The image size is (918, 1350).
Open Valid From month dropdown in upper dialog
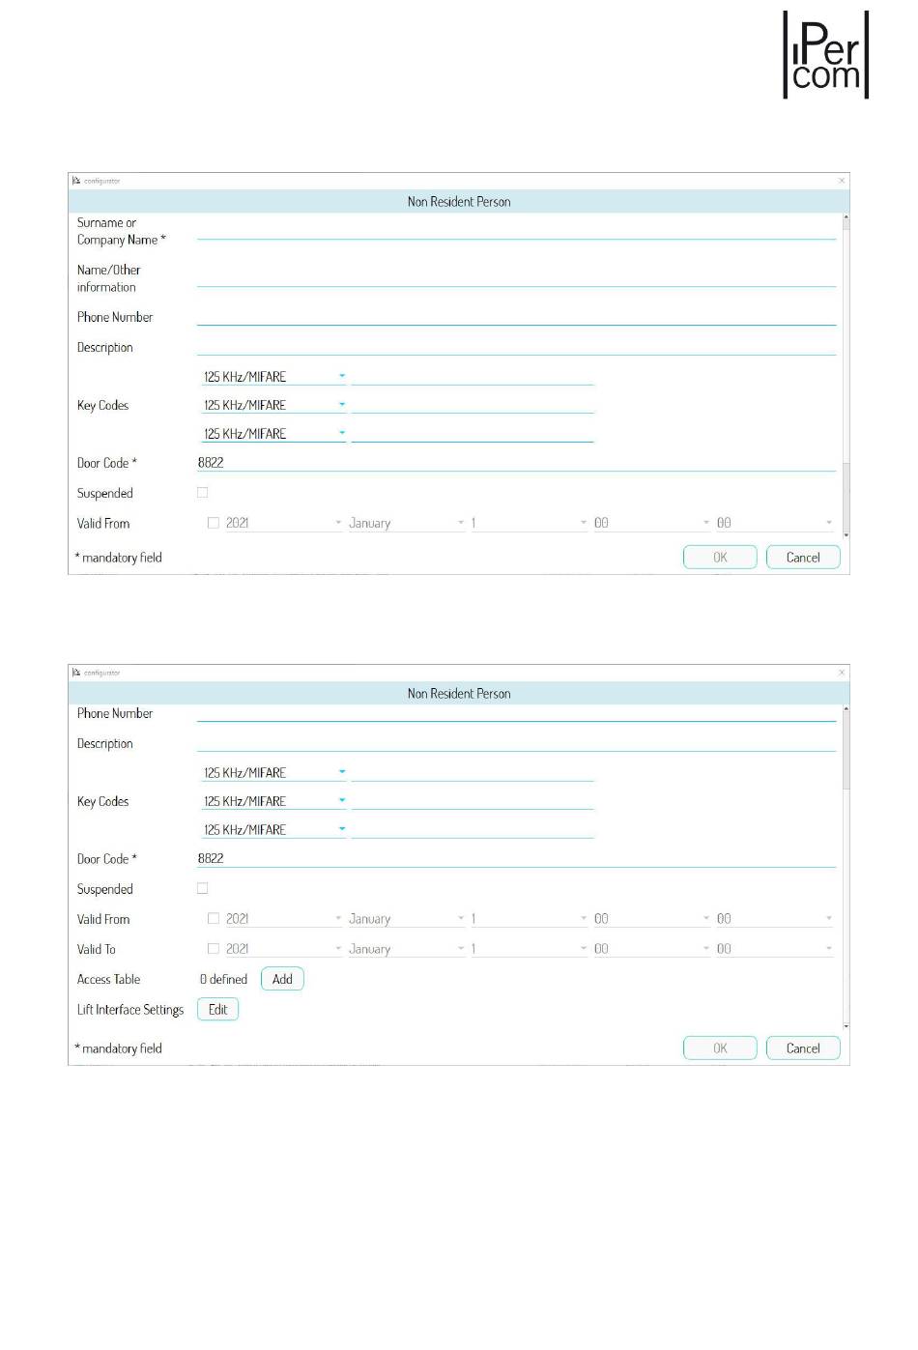(x=406, y=523)
